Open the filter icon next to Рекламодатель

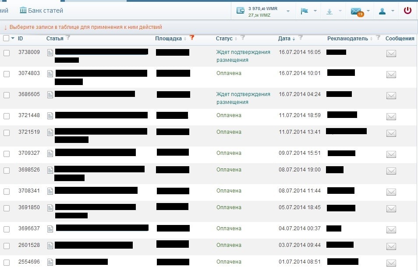pos(378,38)
